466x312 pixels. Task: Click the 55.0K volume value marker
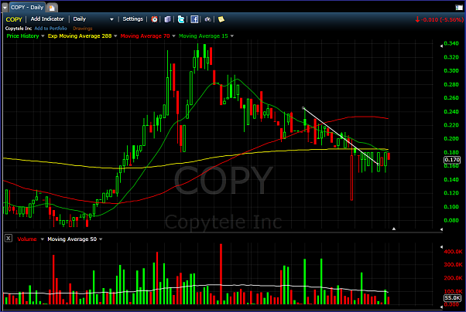tap(452, 298)
